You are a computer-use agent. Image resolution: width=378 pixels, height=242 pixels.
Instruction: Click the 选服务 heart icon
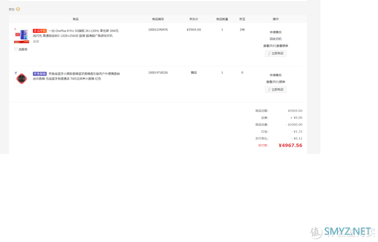(x=16, y=49)
